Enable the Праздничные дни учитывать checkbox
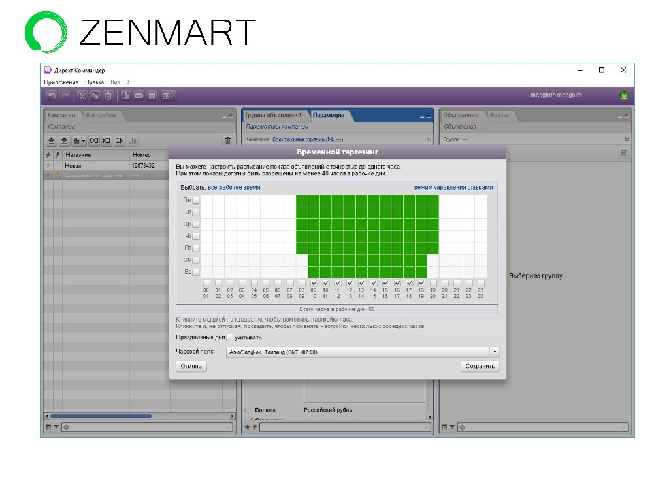This screenshot has height=502, width=669. pyautogui.click(x=229, y=337)
